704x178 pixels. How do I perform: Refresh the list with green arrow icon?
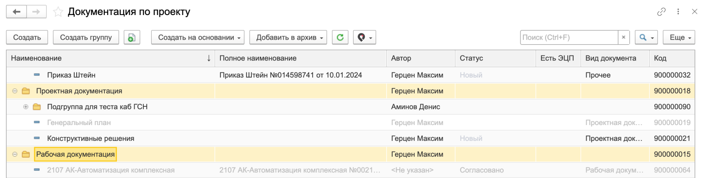coord(340,38)
